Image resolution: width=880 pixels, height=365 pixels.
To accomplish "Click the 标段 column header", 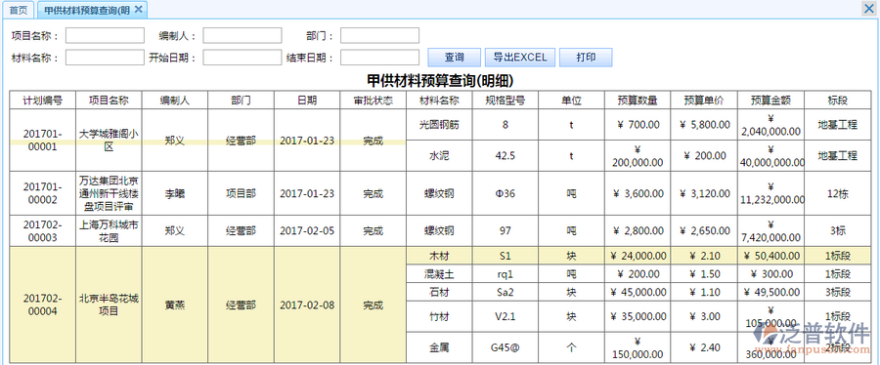I will 837,101.
